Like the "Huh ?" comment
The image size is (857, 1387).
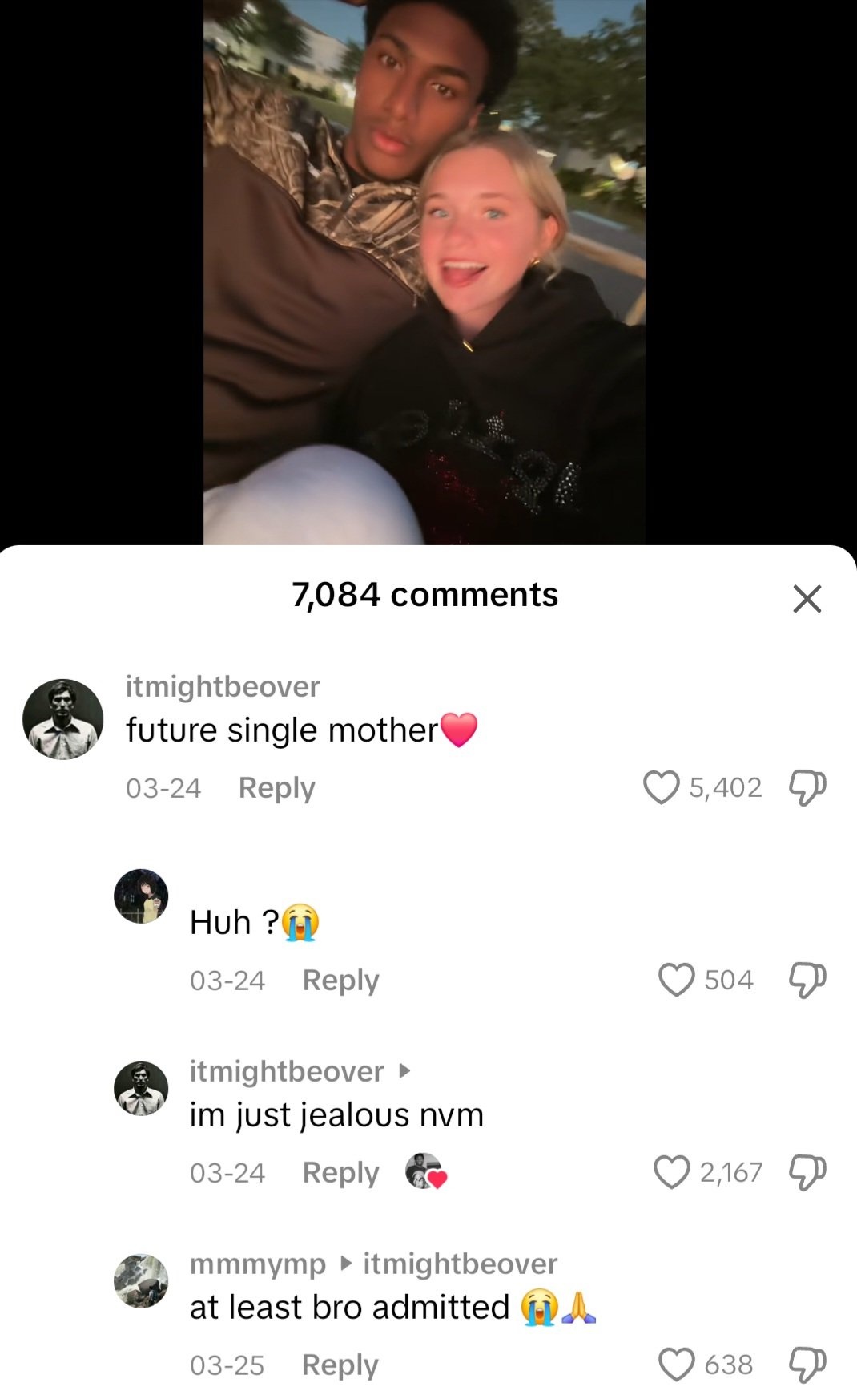point(677,980)
